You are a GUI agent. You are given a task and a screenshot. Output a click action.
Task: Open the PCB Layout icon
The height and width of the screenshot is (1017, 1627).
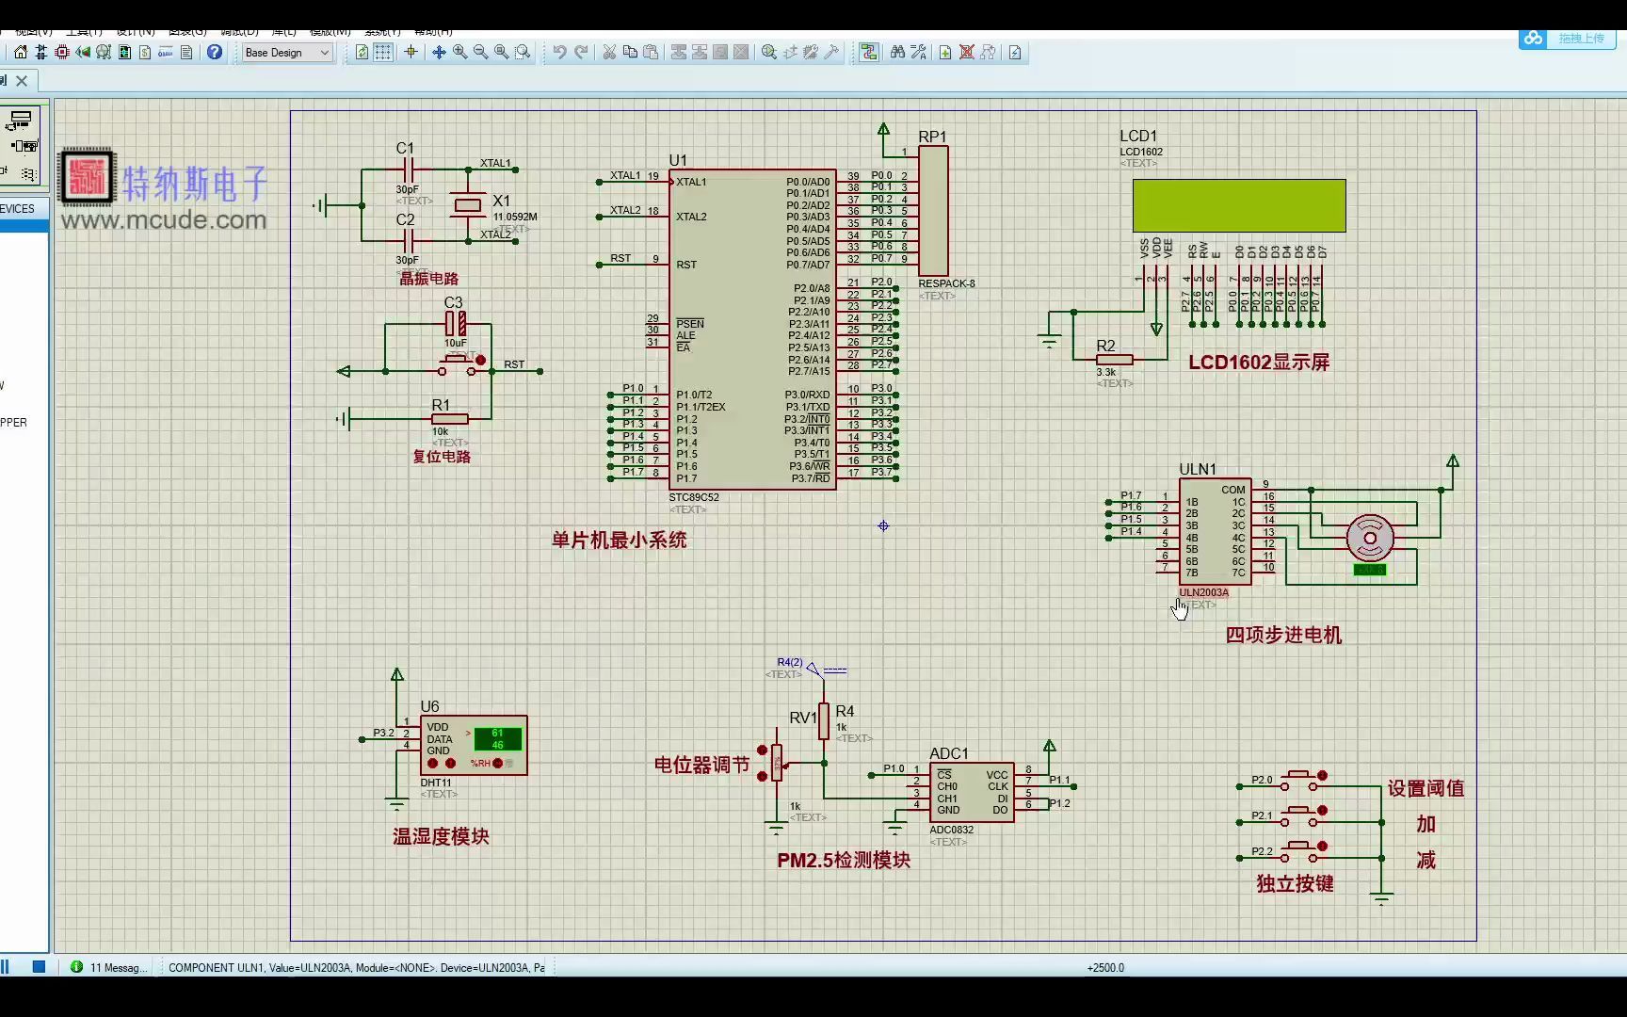point(62,53)
